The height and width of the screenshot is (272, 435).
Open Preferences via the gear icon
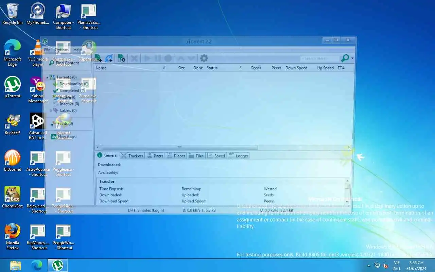click(204, 58)
